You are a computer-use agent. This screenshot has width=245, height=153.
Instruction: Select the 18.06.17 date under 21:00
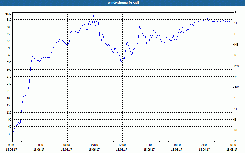point(204,149)
